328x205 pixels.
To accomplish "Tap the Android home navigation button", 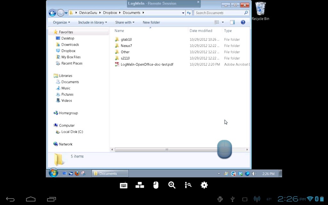I will click(30, 199).
